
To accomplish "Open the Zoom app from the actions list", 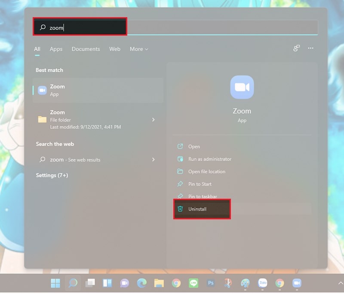I will tap(194, 146).
